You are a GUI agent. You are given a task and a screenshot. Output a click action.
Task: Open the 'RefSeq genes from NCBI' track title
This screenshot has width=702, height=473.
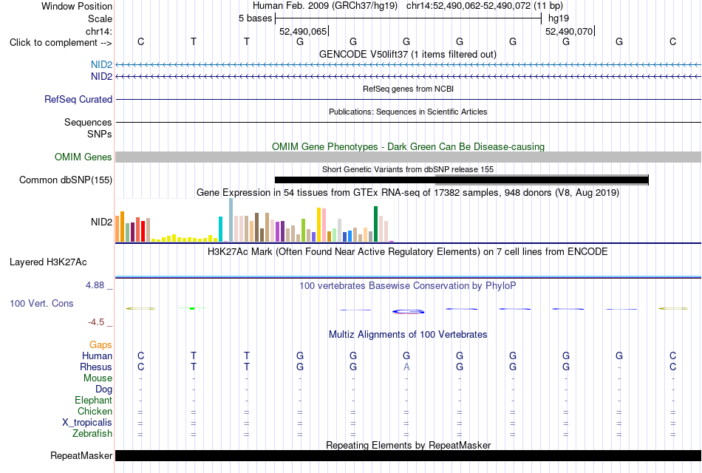[x=408, y=89]
